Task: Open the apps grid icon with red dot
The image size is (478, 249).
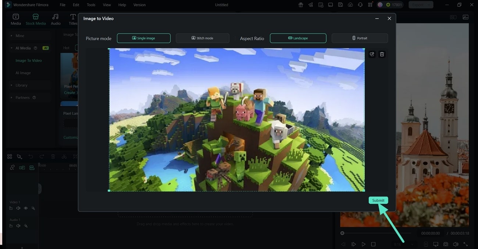Action: (x=370, y=5)
